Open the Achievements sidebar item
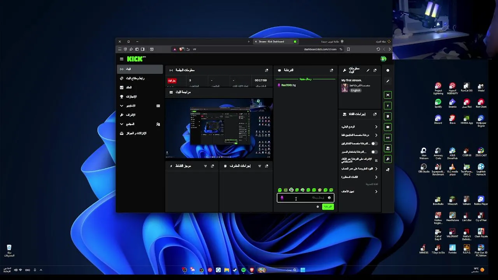 click(140, 96)
